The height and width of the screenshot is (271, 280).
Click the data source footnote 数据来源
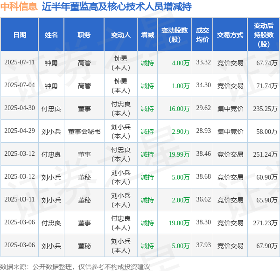tap(75, 267)
